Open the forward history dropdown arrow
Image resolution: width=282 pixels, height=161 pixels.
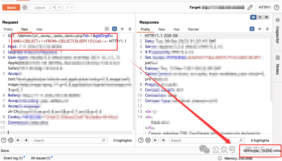coord(72,8)
